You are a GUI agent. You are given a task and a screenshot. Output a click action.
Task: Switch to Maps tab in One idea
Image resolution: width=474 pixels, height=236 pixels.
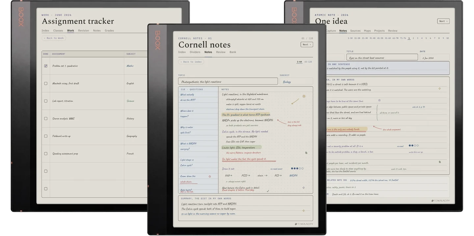(367, 31)
